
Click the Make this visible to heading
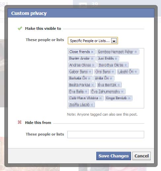[x=43, y=28]
